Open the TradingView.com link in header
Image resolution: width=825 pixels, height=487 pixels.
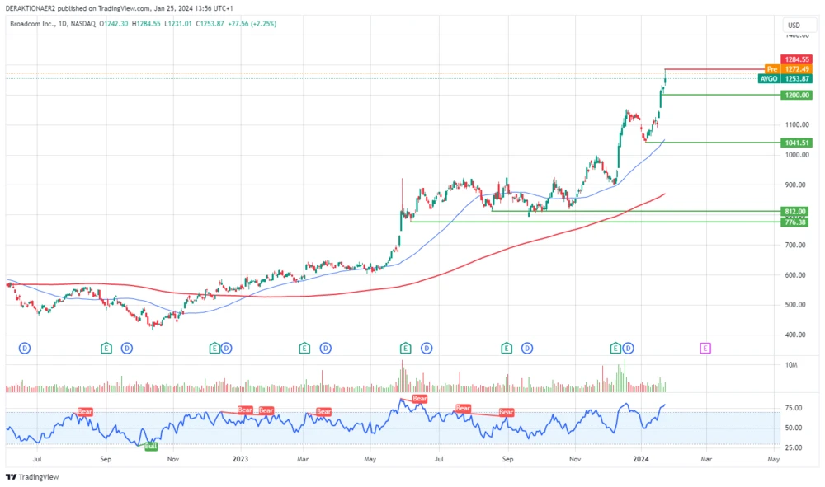coord(122,7)
